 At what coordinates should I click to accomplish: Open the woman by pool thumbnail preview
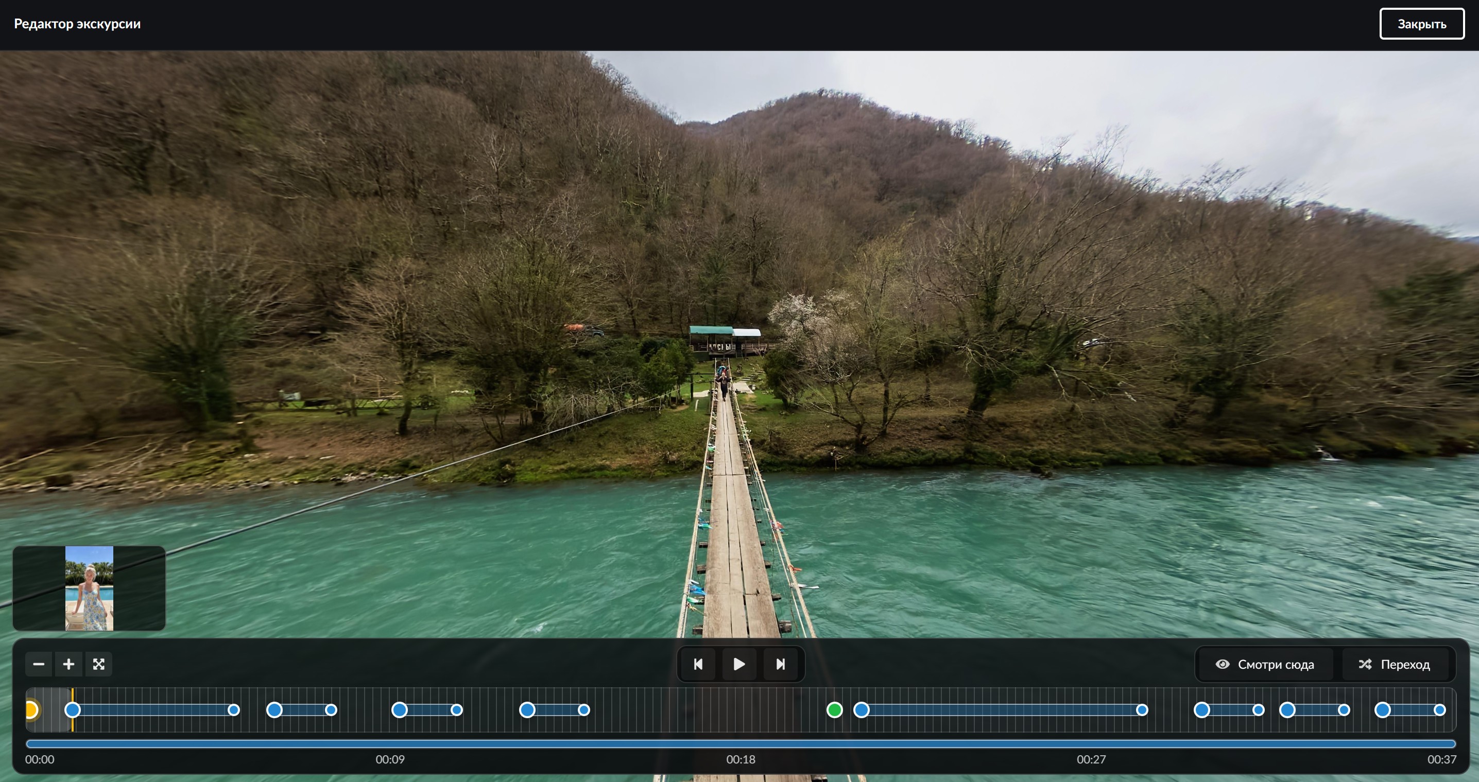click(x=89, y=588)
